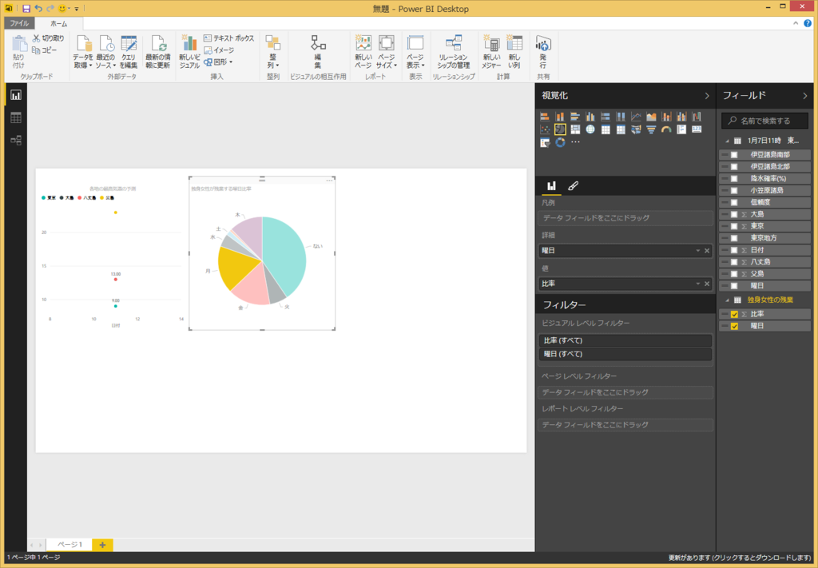818x568 pixels.
Task: Switch to Data view in left sidebar
Action: (x=16, y=118)
